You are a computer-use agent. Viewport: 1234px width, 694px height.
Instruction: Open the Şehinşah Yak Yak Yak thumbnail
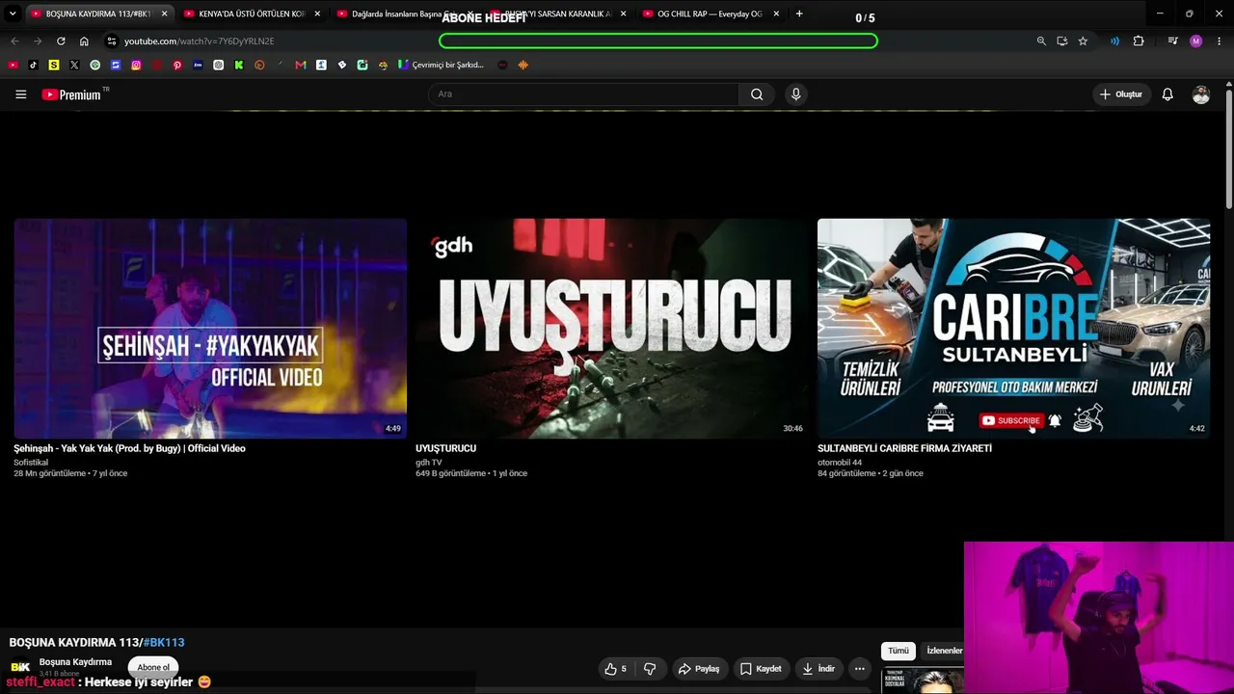210,329
